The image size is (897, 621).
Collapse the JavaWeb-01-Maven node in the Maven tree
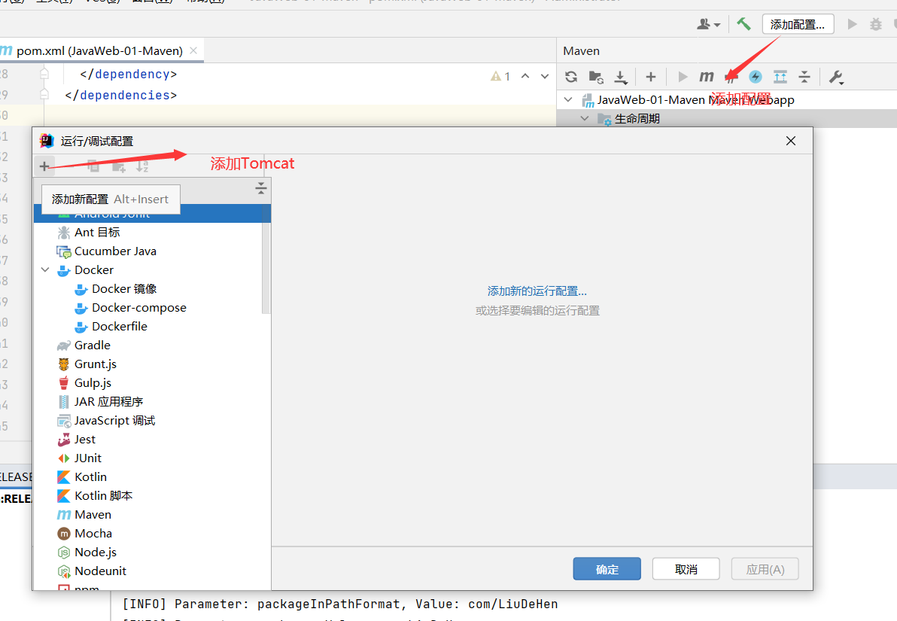[x=568, y=99]
